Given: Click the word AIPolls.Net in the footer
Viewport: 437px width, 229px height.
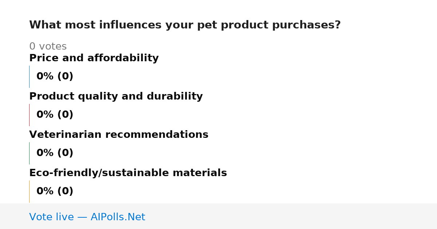Looking at the screenshot, I should coord(118,217).
